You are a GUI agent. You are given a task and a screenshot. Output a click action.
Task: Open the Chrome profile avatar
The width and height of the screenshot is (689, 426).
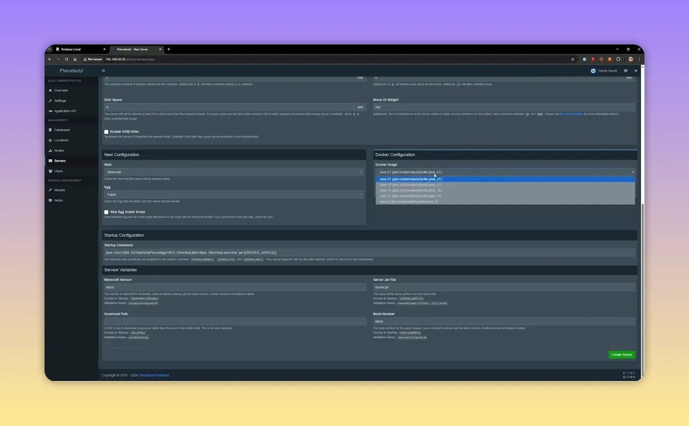(630, 59)
